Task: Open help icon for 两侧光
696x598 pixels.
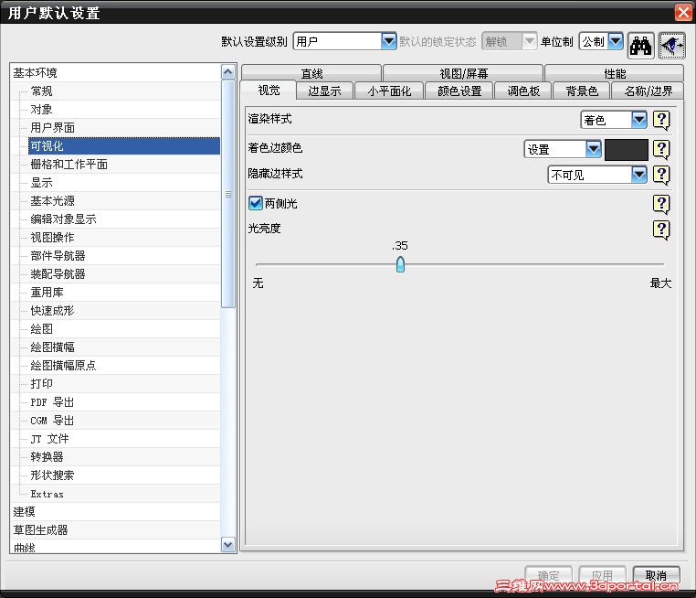Action: tap(661, 205)
